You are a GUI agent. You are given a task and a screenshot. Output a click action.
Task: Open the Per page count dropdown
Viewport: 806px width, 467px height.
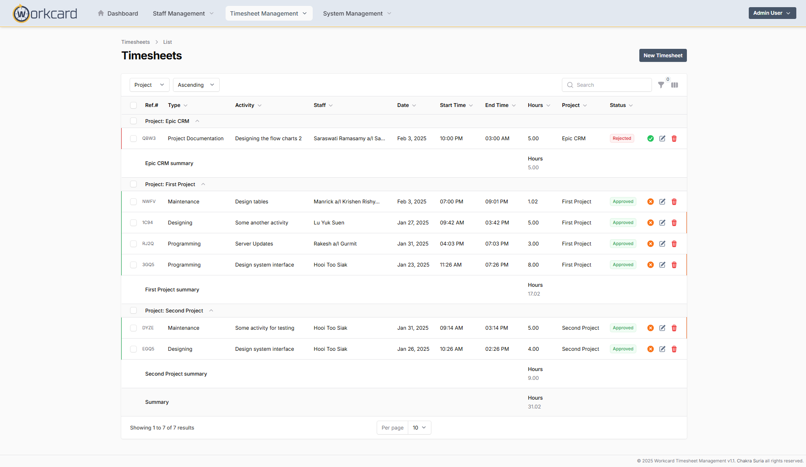pyautogui.click(x=419, y=428)
